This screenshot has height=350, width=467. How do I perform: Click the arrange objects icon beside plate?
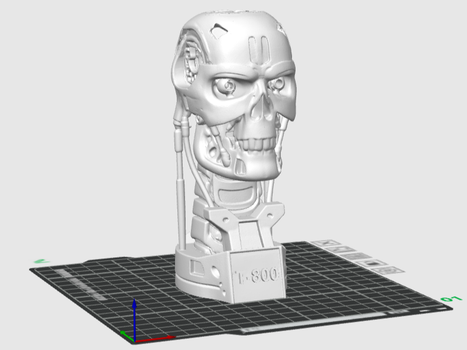tap(355, 256)
